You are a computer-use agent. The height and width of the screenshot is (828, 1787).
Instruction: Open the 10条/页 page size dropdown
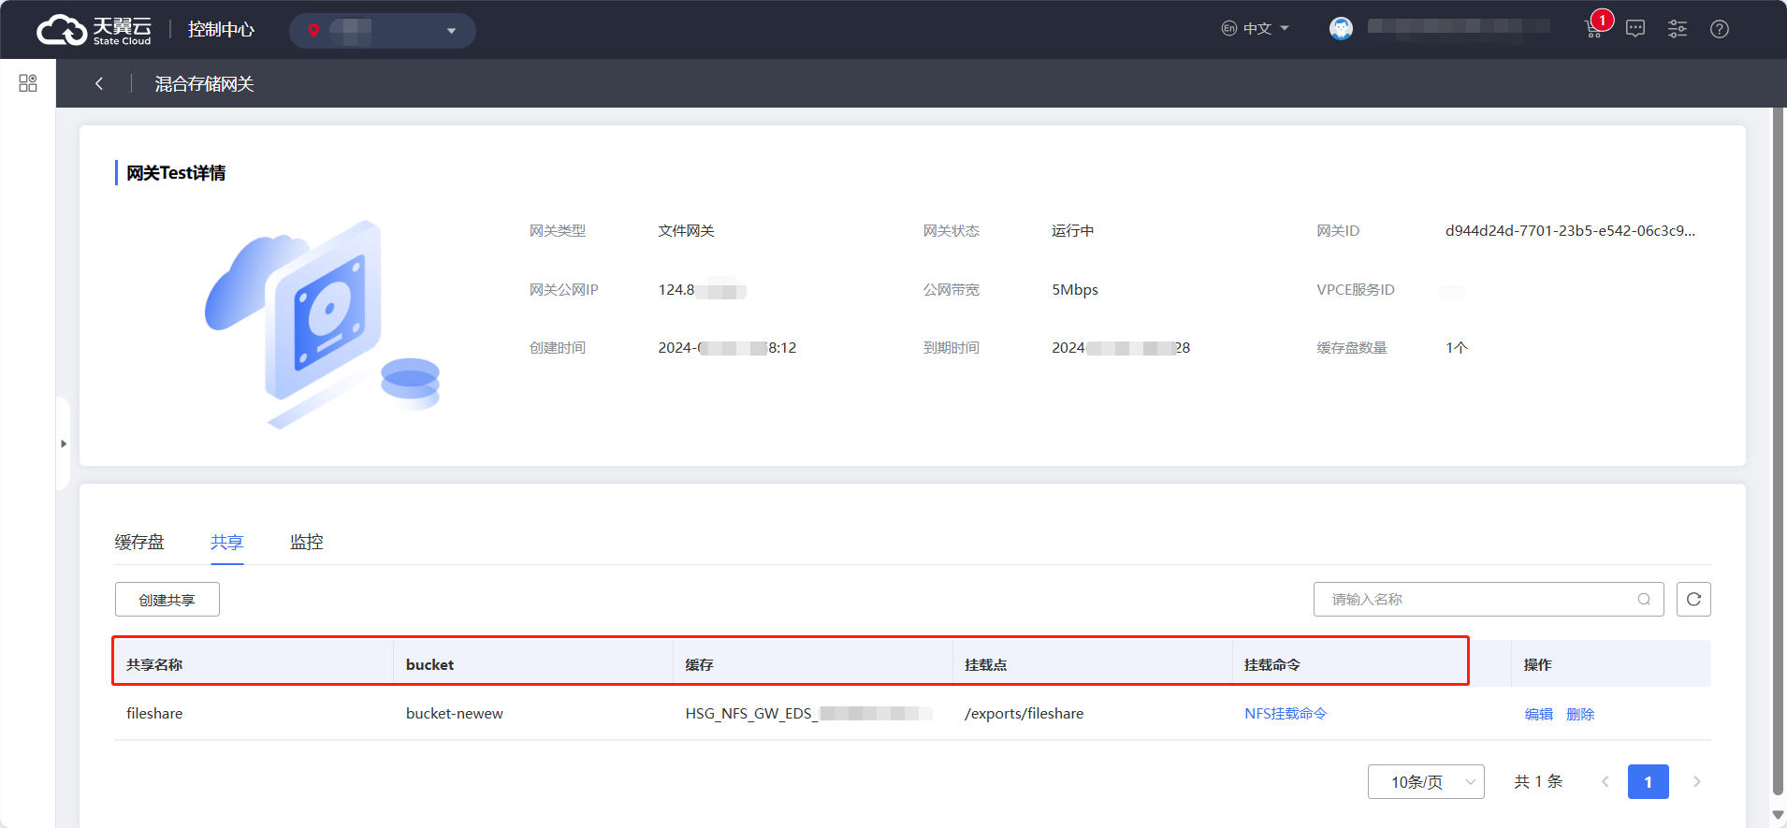click(1426, 782)
